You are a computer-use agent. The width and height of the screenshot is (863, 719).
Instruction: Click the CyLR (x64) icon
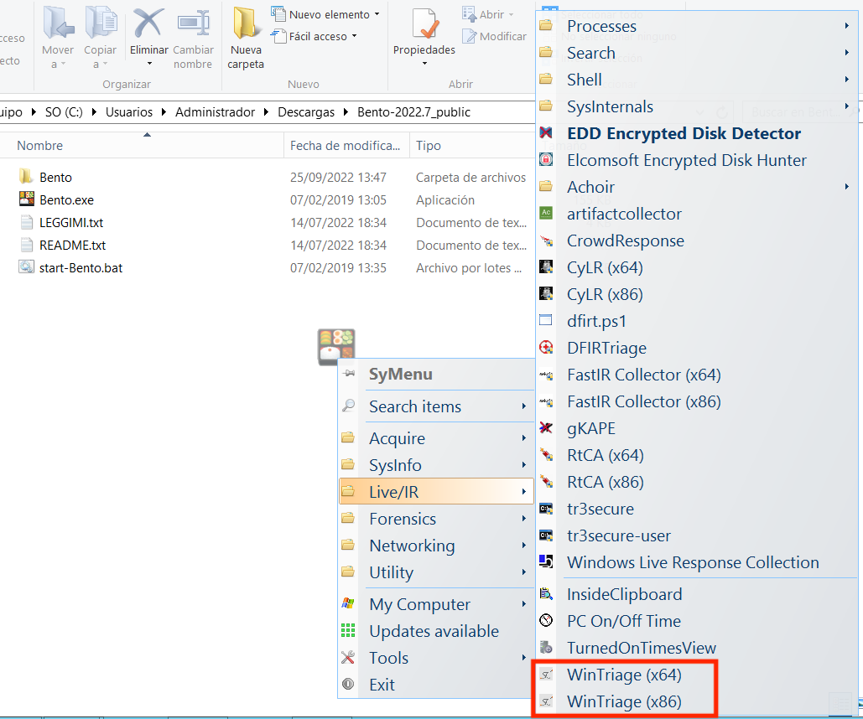click(546, 266)
